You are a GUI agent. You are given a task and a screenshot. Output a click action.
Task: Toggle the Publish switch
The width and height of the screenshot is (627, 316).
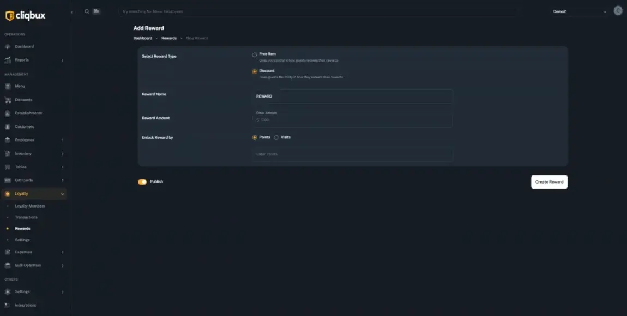(142, 182)
